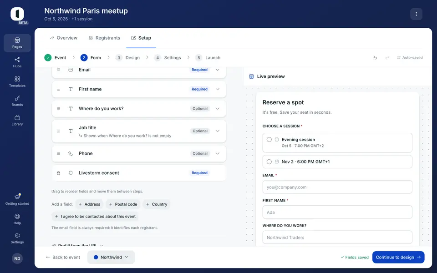Open Help in sidebar
This screenshot has height=273, width=437.
click(17, 219)
